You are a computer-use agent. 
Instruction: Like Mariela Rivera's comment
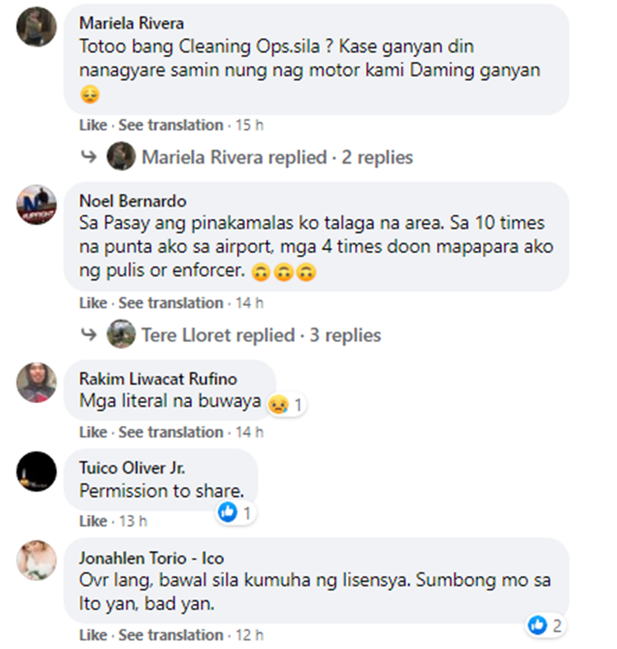pos(93,125)
